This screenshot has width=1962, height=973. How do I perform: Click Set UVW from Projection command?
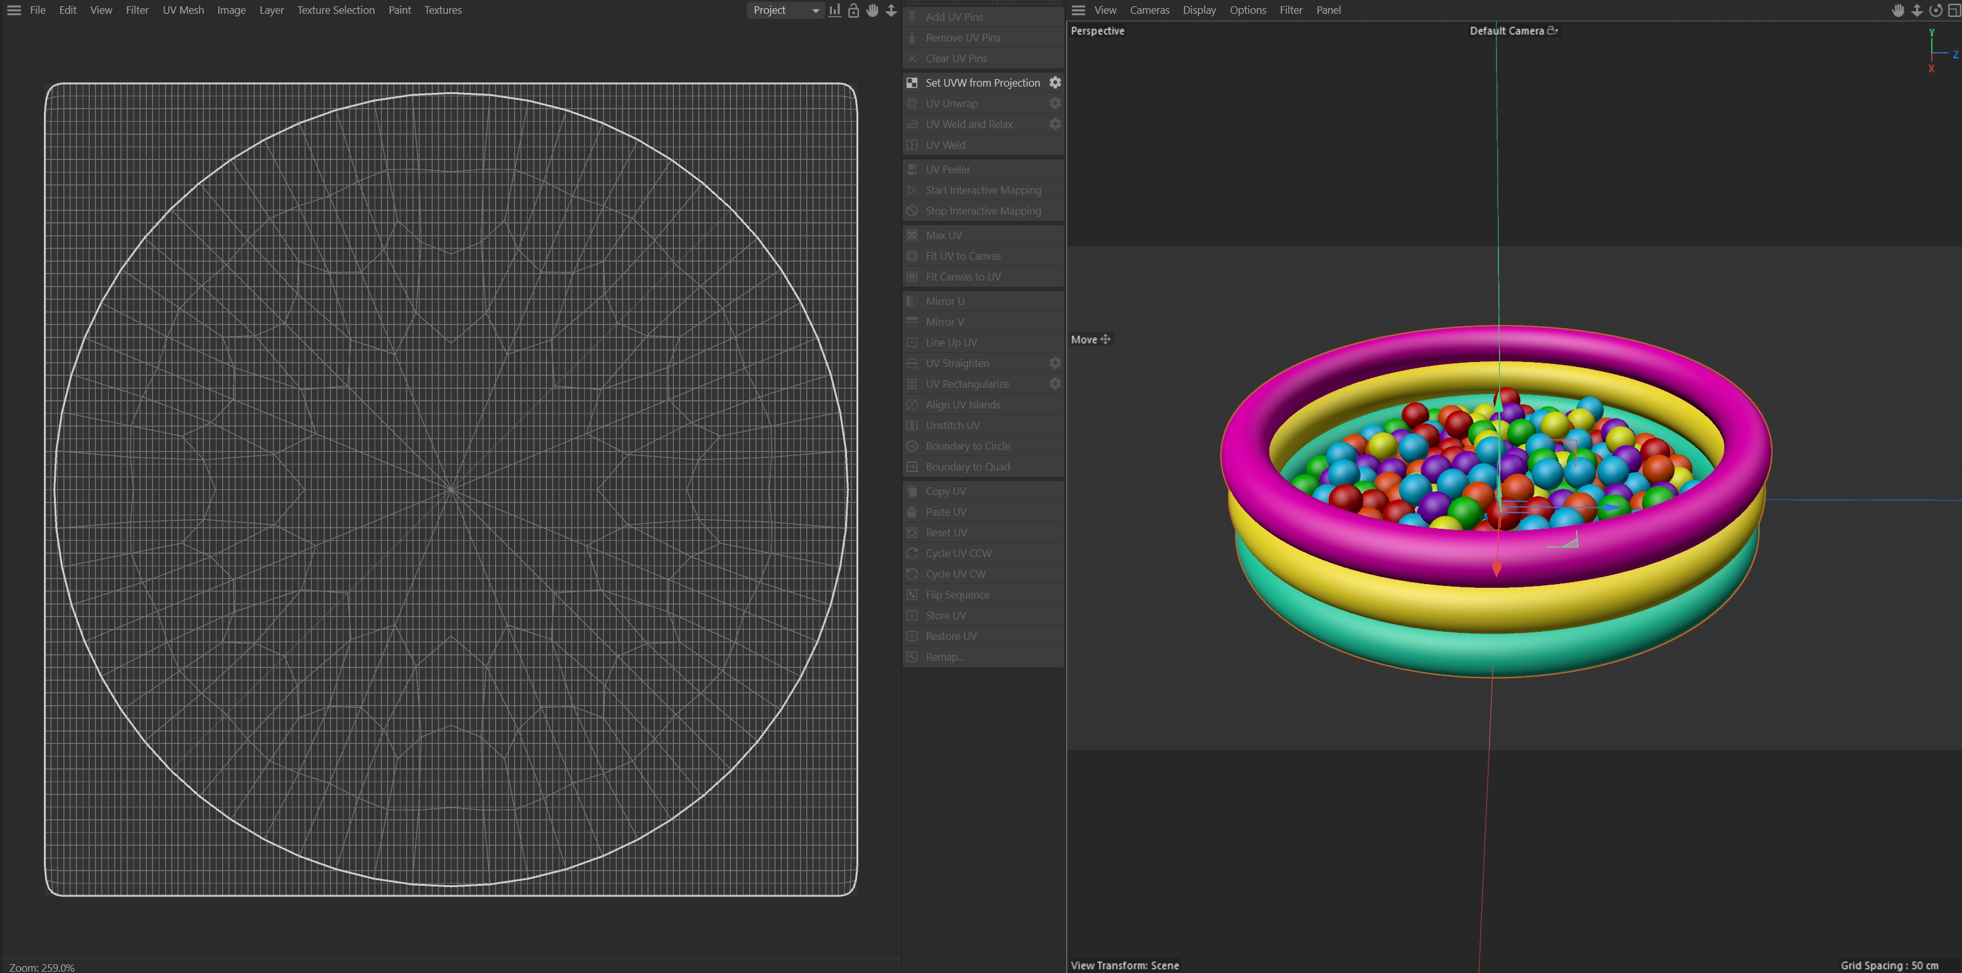[x=982, y=82]
